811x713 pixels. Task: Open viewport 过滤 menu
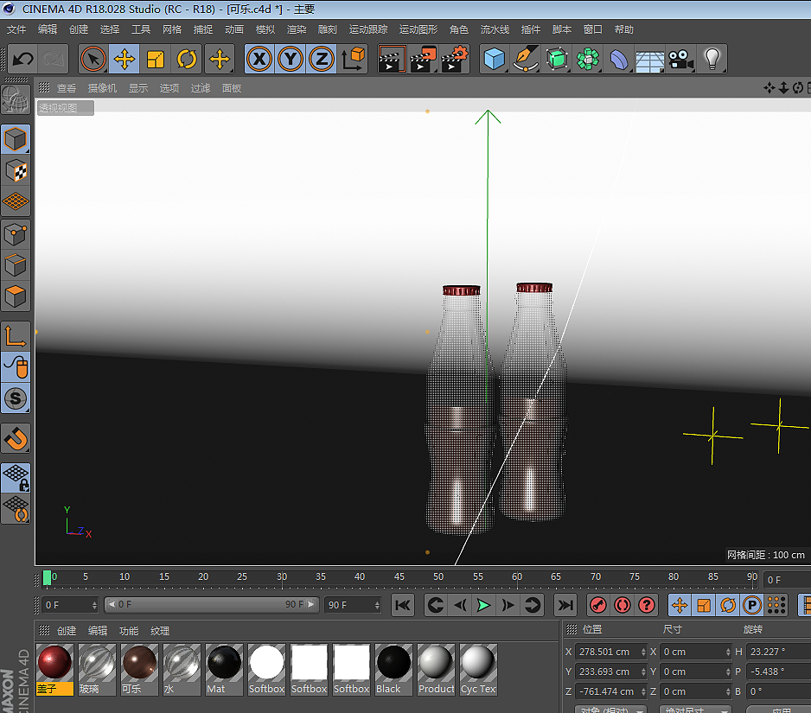click(201, 88)
